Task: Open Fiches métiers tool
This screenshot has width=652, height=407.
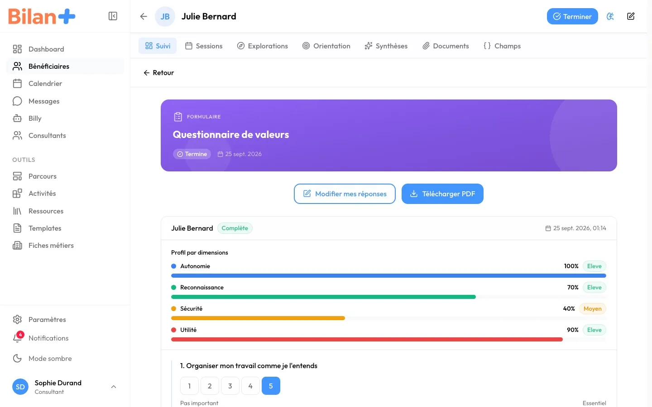Action: click(x=65, y=246)
